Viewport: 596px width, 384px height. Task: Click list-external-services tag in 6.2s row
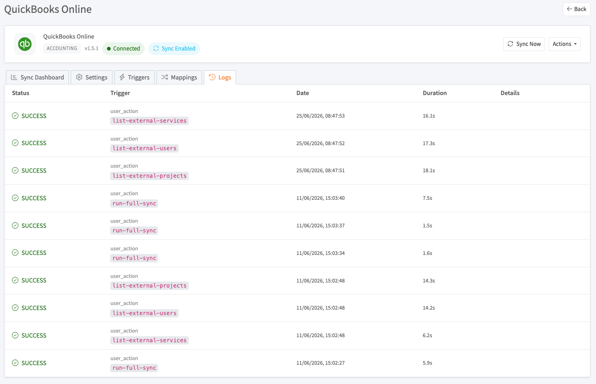(150, 340)
